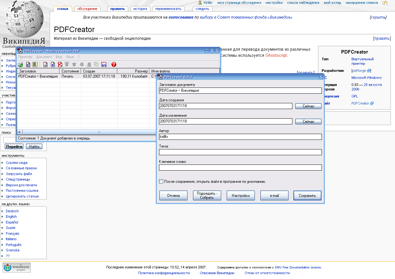Add a document with the blue plus icon
Image resolution: width=395 pixels, height=279 pixels.
[53, 64]
